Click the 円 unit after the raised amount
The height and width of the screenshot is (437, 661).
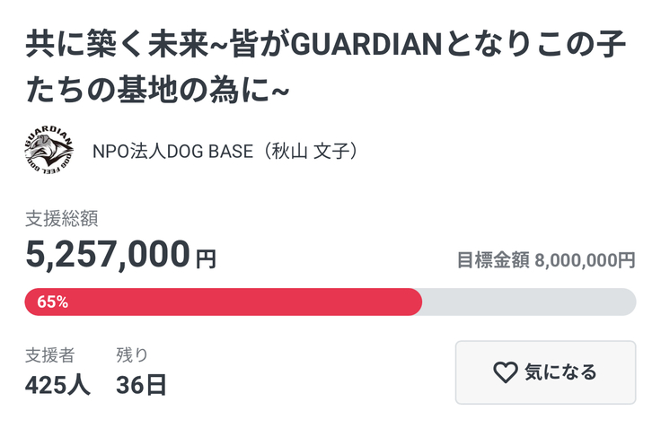(207, 259)
